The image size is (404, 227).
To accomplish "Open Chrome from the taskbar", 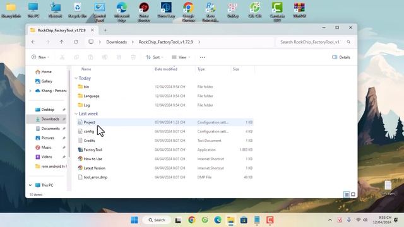I will point(191,220).
